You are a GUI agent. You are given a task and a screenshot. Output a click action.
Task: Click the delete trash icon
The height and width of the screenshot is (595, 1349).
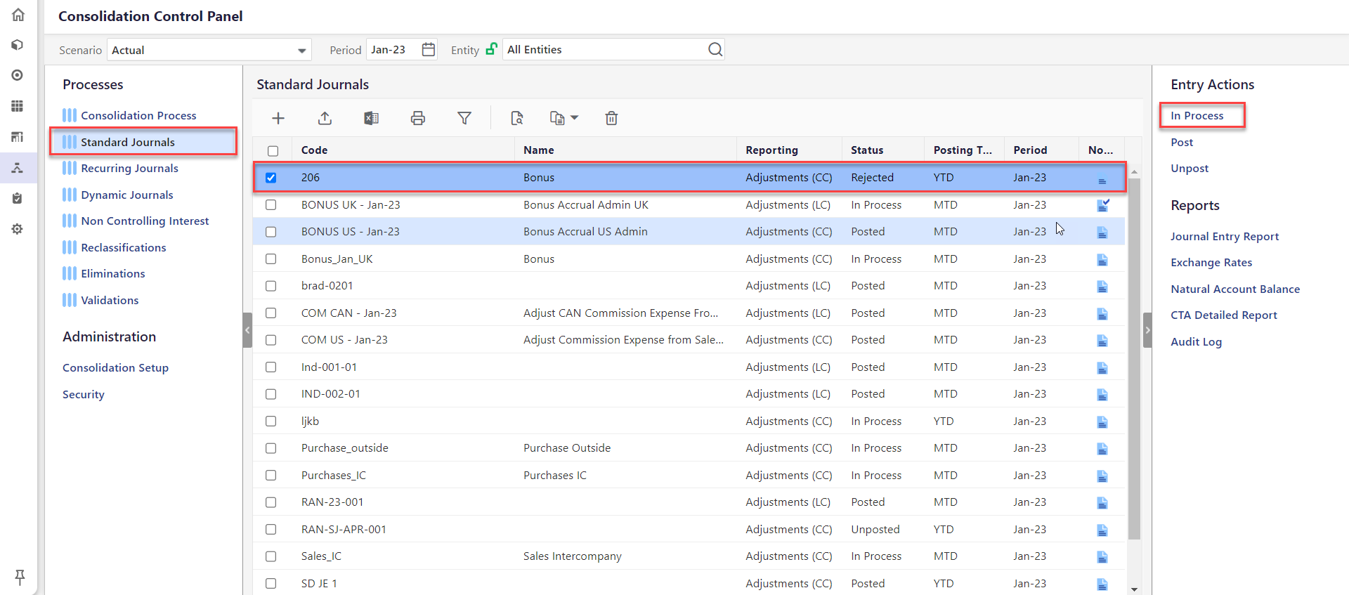click(611, 118)
